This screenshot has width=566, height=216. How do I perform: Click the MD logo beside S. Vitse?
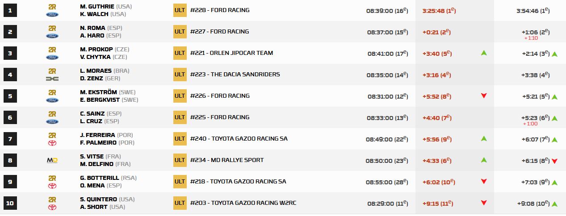[x=52, y=160]
